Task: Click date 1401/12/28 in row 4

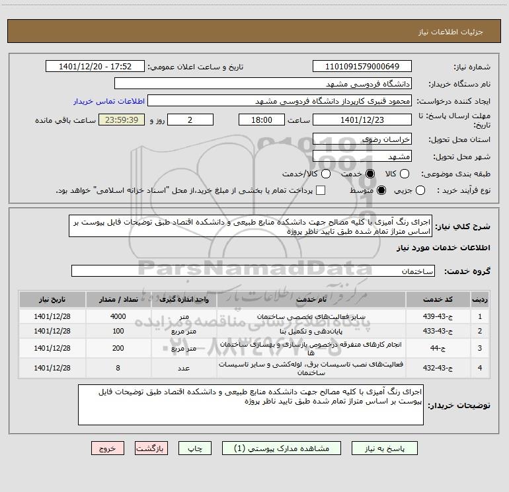Action: coord(52,368)
